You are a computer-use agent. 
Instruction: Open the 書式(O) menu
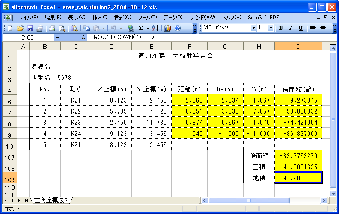tap(122, 18)
